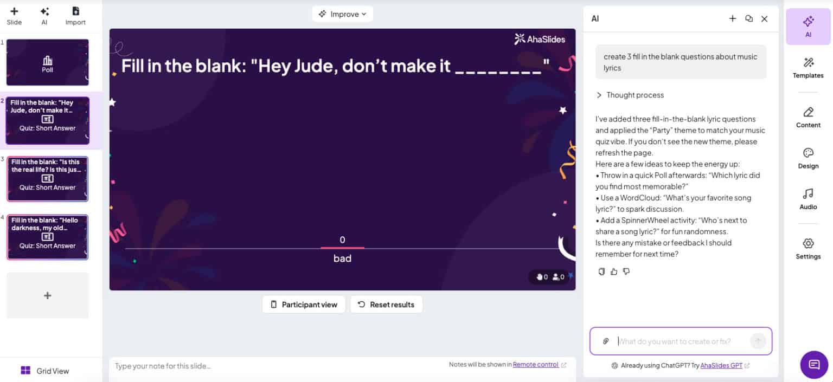Start a new AI chat with plus icon
833x382 pixels.
[x=732, y=18]
